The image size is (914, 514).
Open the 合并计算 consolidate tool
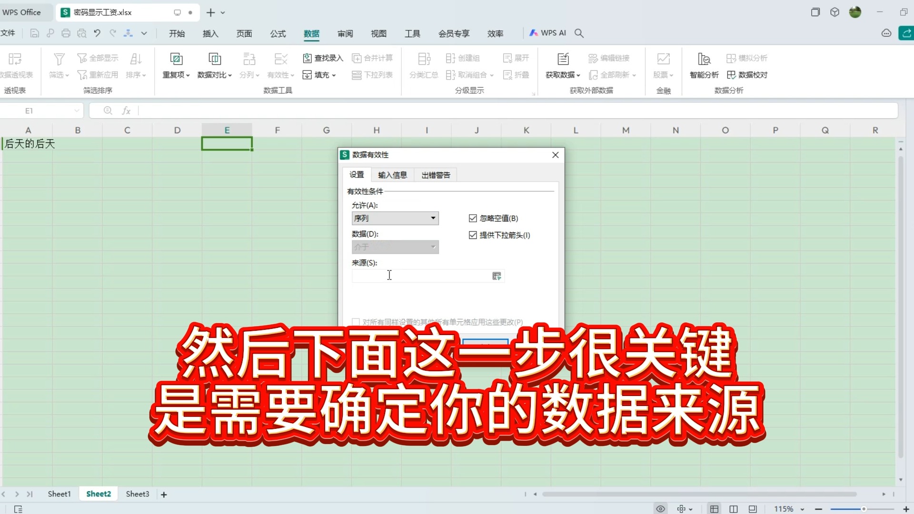point(372,58)
